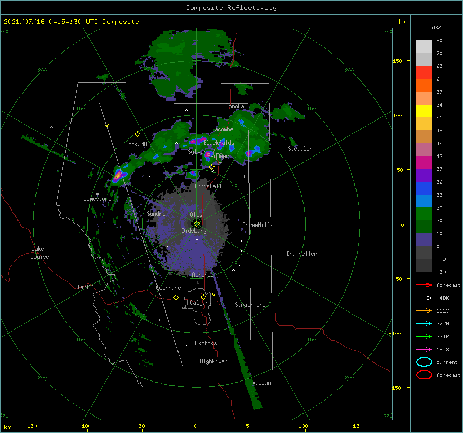Click the Innisfail town label
This screenshot has width=463, height=433.
[208, 186]
